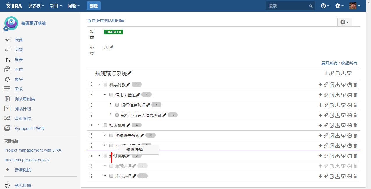Collapse the 机票付款 suite chevron
The image size is (371, 189).
(x=99, y=84)
